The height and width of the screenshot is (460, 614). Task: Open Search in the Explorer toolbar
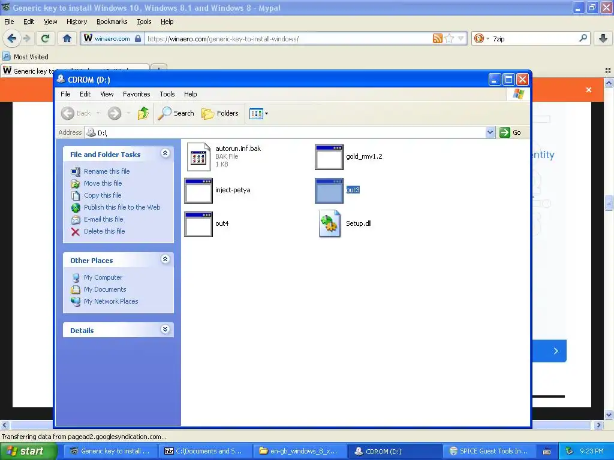click(x=176, y=113)
